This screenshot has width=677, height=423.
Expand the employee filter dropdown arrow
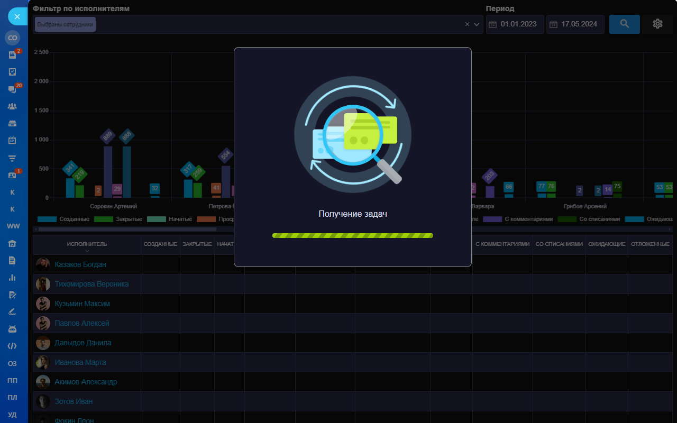pos(477,24)
